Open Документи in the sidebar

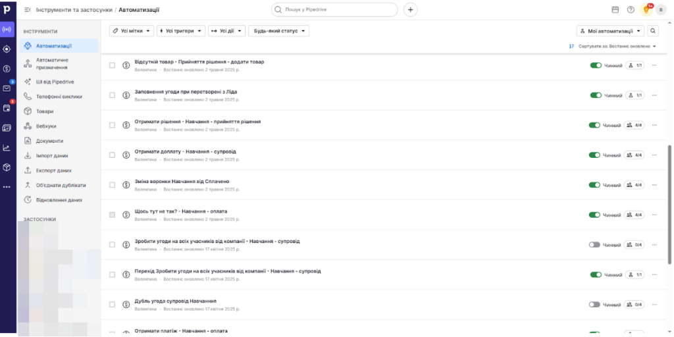(x=59, y=141)
